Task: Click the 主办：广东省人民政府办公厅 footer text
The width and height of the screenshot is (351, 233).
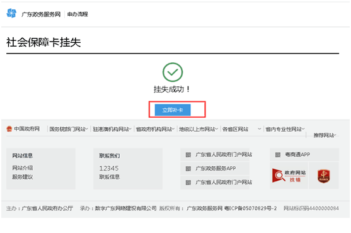Action: point(40,208)
